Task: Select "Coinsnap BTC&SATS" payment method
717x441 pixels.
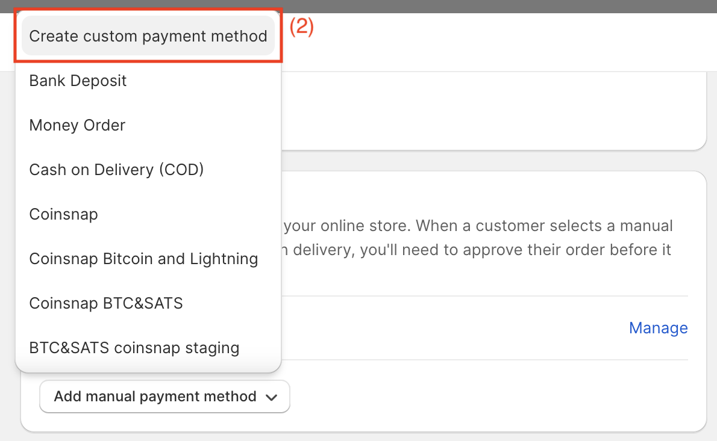Action: pos(106,303)
